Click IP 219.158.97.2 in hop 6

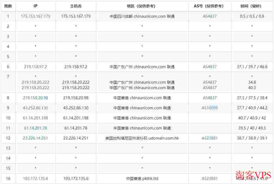click(x=35, y=67)
